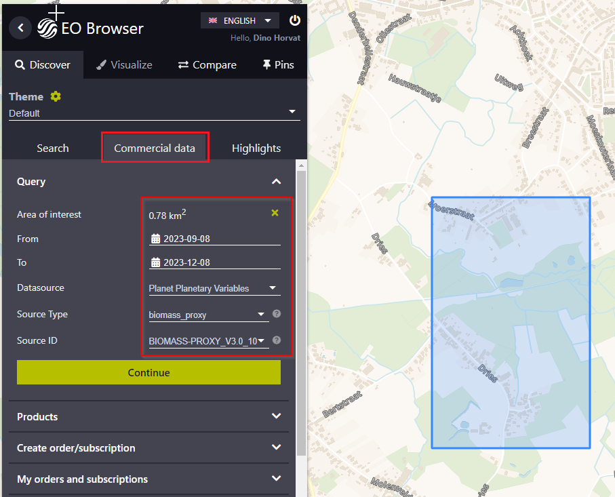Open the ENGLISH language dropdown
Image resolution: width=615 pixels, height=497 pixels.
[x=240, y=20]
